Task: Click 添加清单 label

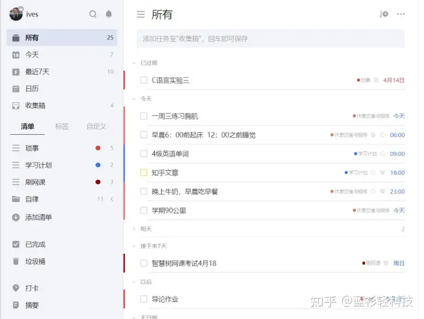Action: click(x=38, y=217)
